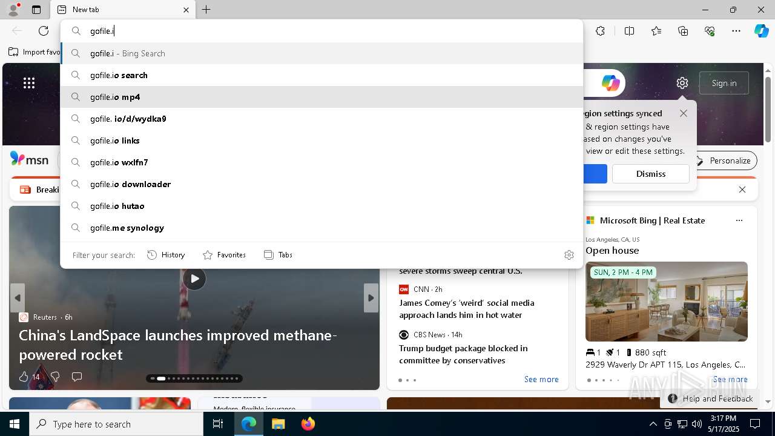Click the taskbar search box
Viewport: 775px width, 436px height.
coord(116,424)
